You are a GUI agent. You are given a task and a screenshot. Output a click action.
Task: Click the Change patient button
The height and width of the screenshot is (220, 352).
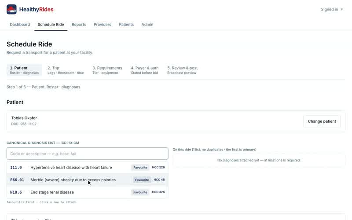[x=322, y=121]
